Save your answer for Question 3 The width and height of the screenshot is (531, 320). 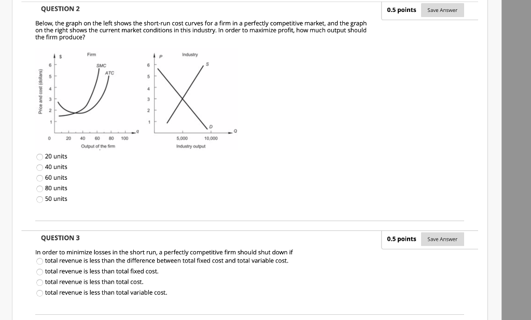[x=442, y=239]
